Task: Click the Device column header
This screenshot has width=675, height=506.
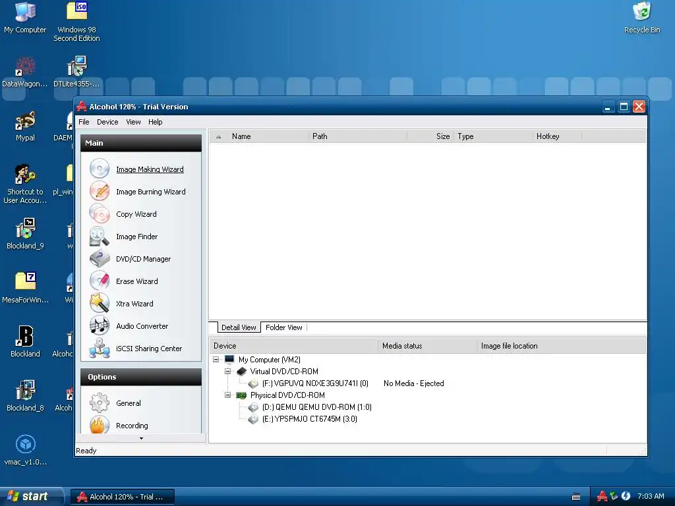Action: (293, 346)
